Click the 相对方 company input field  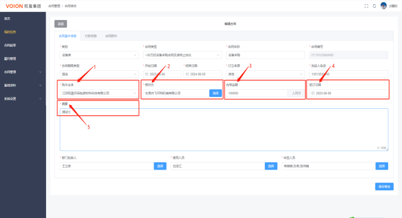coord(176,93)
